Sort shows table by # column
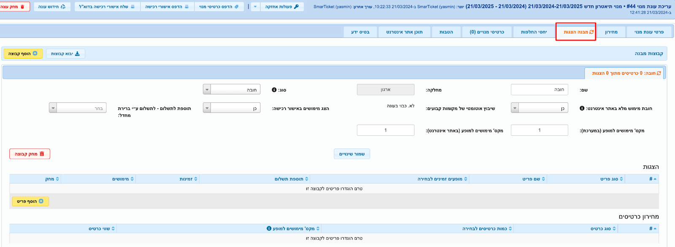Screen dimensions: 675x247 653,179
